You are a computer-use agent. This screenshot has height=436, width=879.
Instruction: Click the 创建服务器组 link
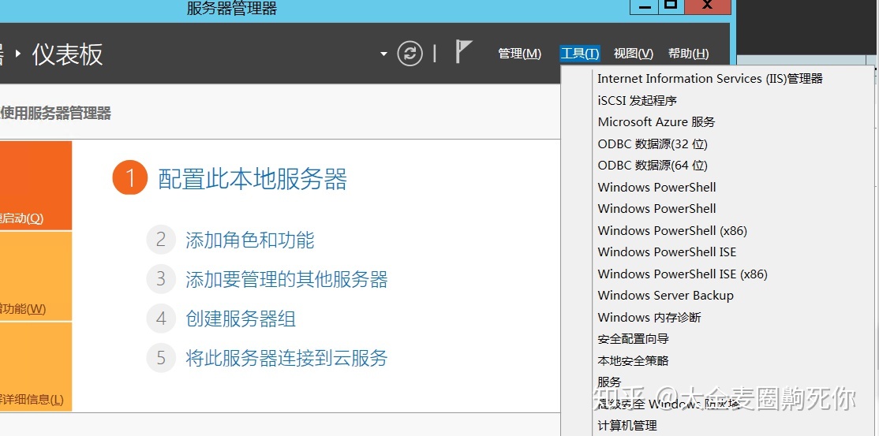tap(241, 319)
